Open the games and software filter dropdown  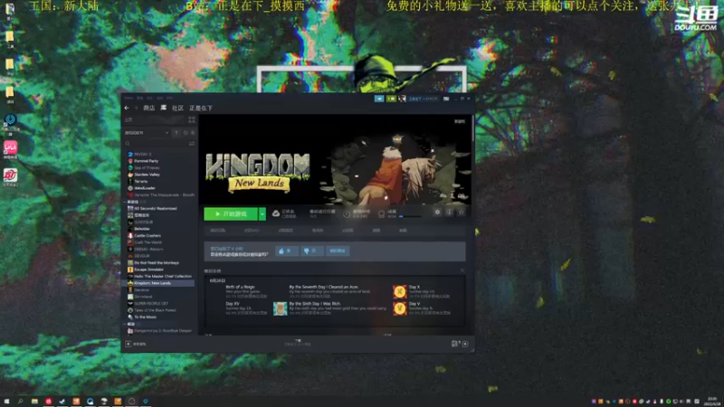147,133
